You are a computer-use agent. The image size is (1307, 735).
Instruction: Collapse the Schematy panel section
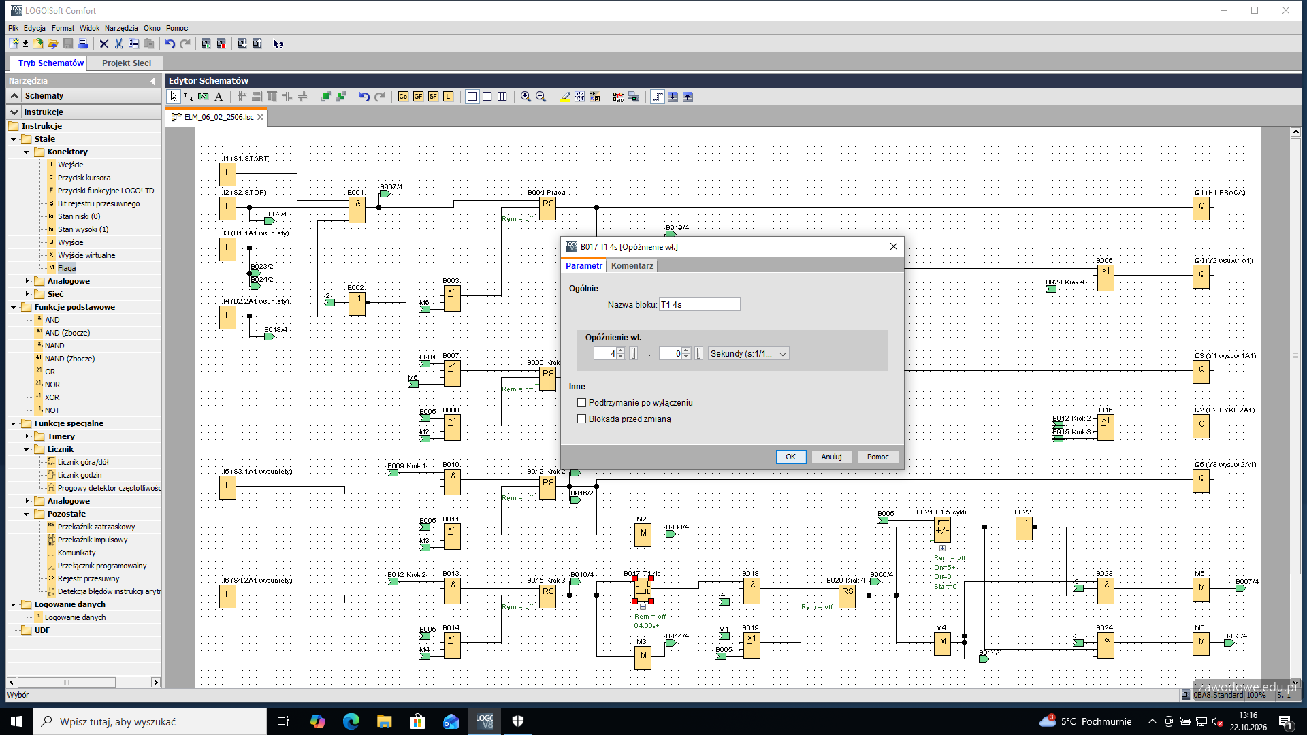coord(14,96)
